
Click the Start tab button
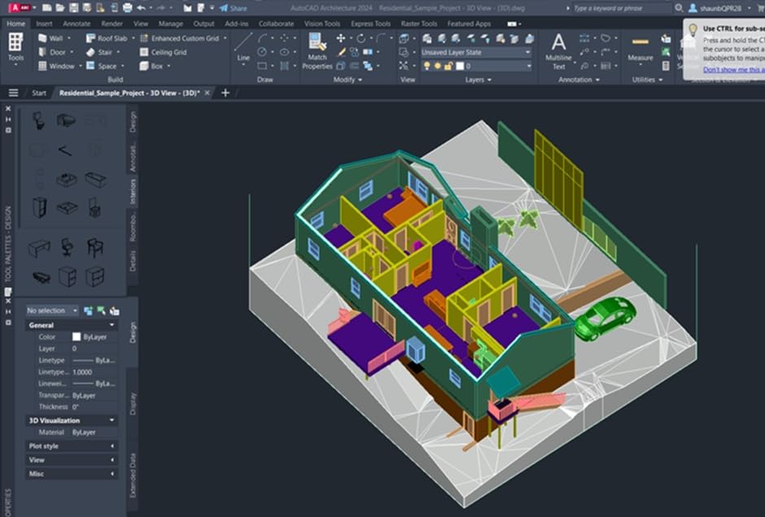(39, 93)
